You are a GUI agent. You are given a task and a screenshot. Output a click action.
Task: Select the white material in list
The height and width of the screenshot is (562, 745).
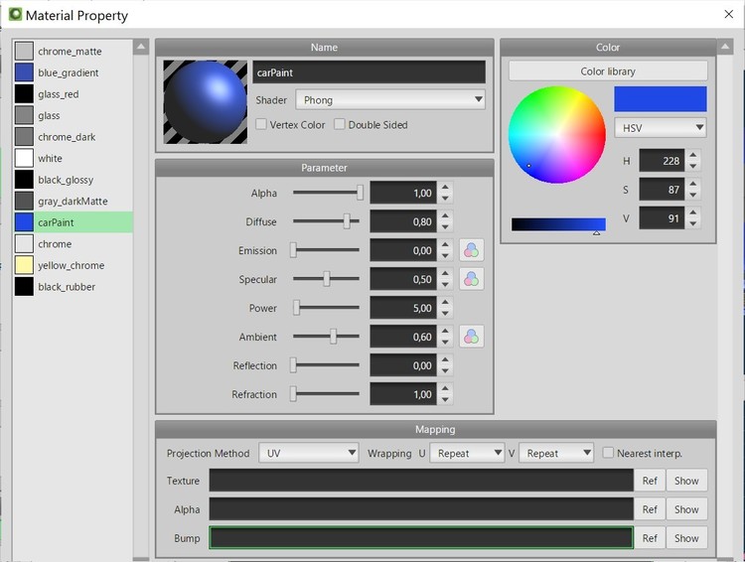point(74,158)
